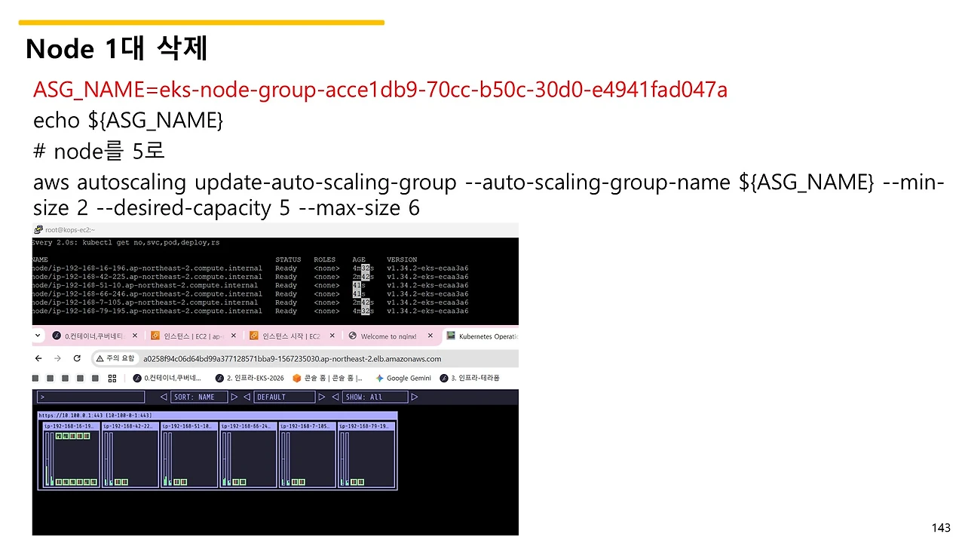Screen dimensions: 965x543
Task: Select node box ip-192-168-7-105
Action: 307,455
